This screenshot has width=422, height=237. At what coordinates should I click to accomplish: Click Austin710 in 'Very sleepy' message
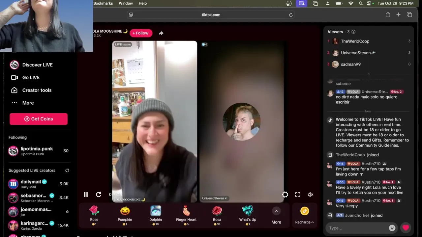(371, 200)
